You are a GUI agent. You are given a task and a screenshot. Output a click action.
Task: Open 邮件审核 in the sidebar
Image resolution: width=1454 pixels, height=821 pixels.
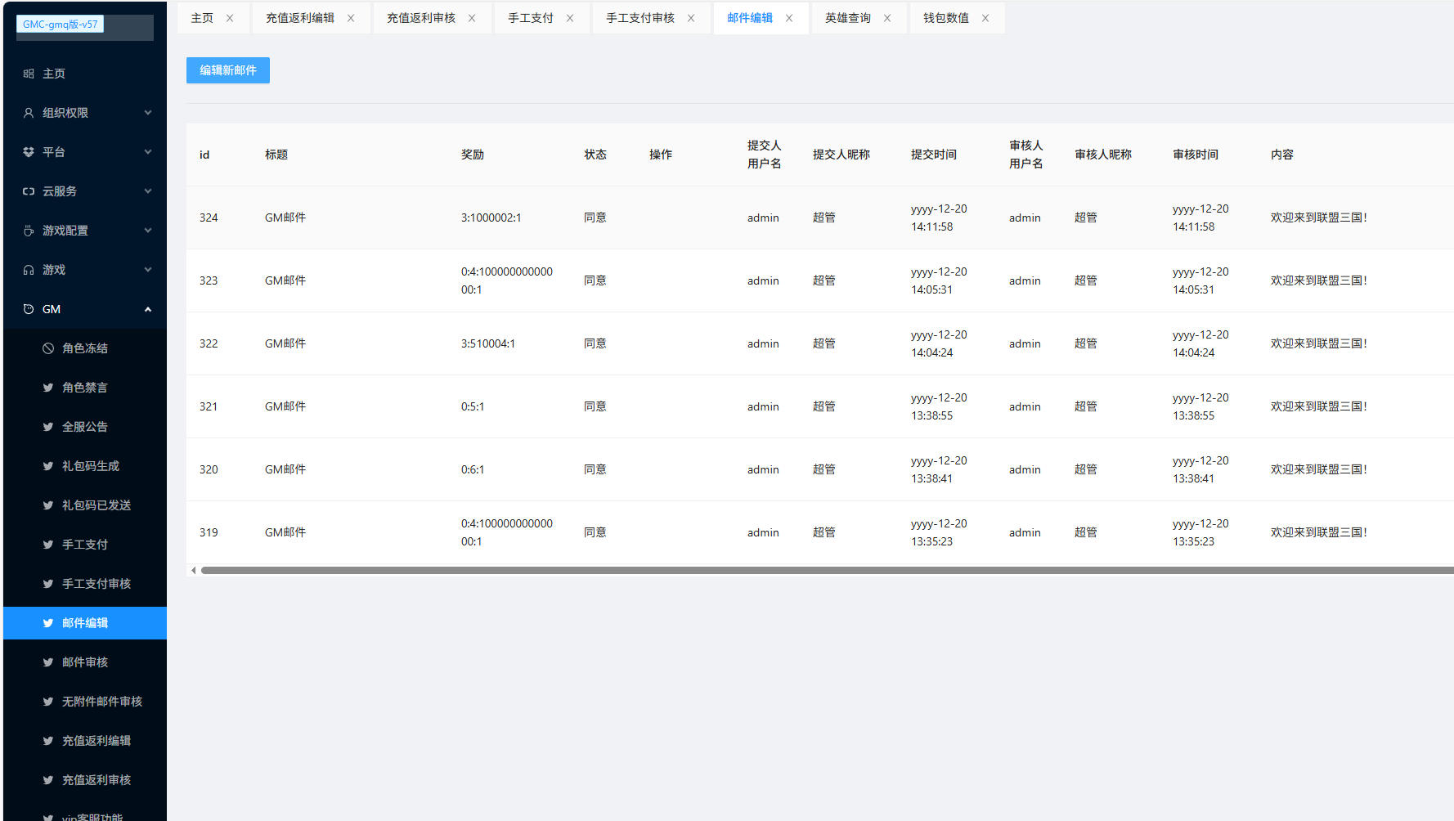[85, 662]
